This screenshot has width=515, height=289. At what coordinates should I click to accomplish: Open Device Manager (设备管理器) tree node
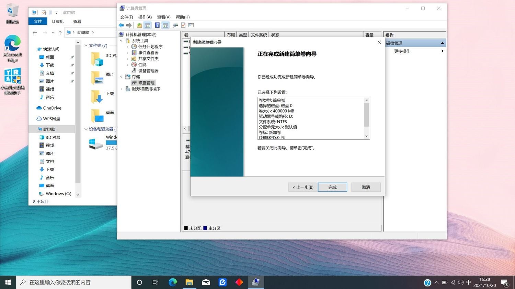(148, 71)
